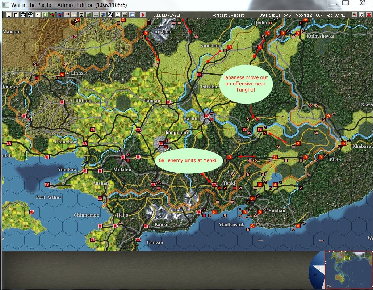Select the Soviet unit at Nunkiang
The image size is (373, 290).
pyautogui.click(x=230, y=47)
